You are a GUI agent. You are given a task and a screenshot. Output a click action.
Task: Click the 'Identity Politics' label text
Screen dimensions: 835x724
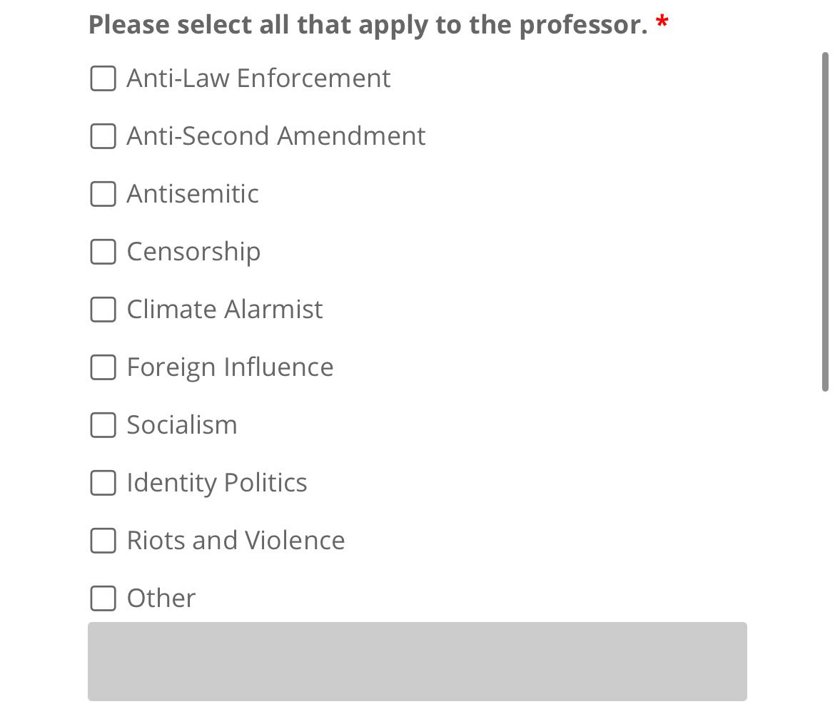click(x=216, y=482)
